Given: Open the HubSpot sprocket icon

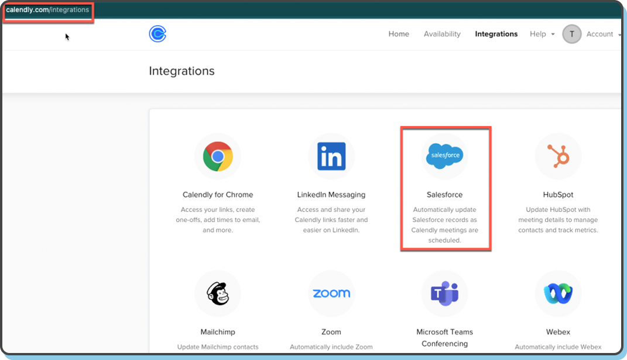Looking at the screenshot, I should pos(557,155).
